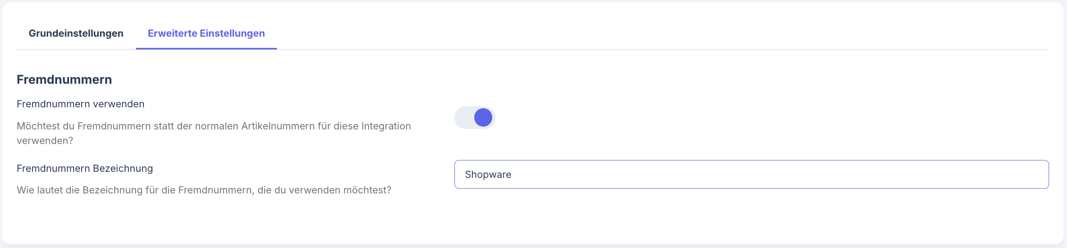Click the word Bezeichnung in the lower description
The width and height of the screenshot is (1067, 248).
coord(110,190)
